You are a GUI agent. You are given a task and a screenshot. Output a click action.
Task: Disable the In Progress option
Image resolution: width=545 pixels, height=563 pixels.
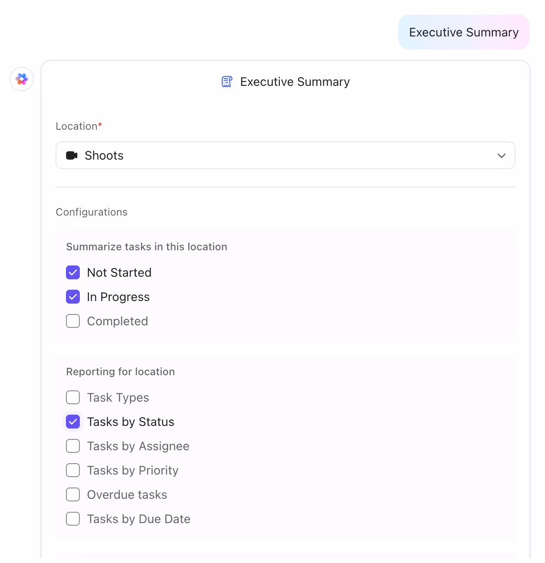click(73, 297)
